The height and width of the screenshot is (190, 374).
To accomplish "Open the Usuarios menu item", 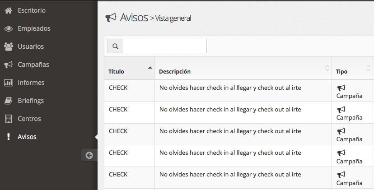I will pyautogui.click(x=31, y=46).
